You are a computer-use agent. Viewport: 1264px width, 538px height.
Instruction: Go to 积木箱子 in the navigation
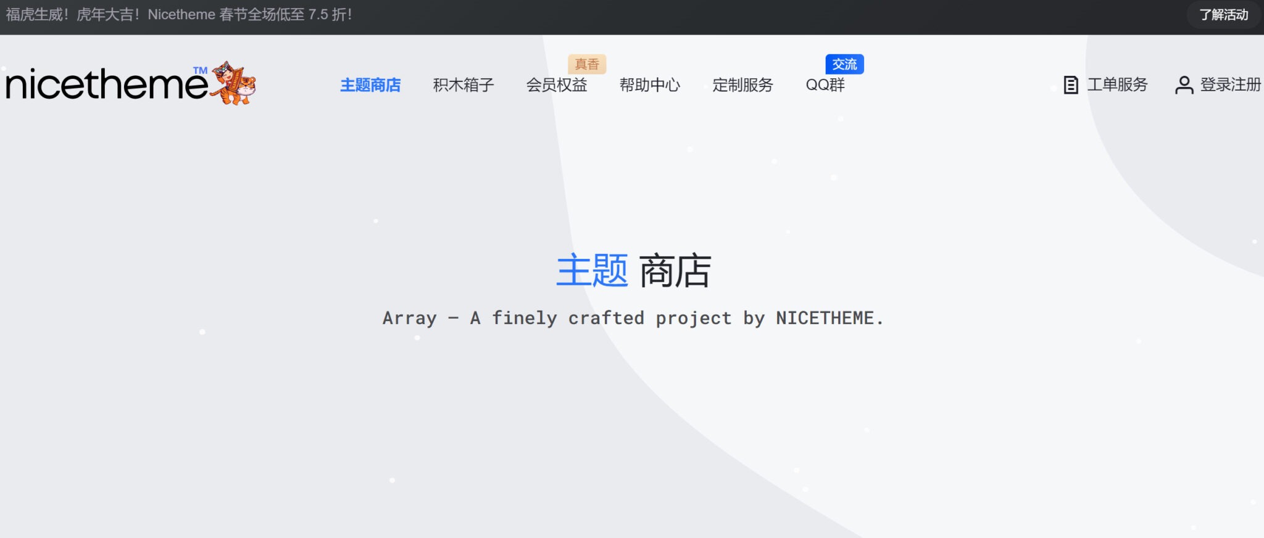464,85
